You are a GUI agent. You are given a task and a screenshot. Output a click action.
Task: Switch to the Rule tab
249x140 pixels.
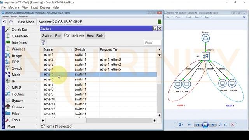[100, 36]
